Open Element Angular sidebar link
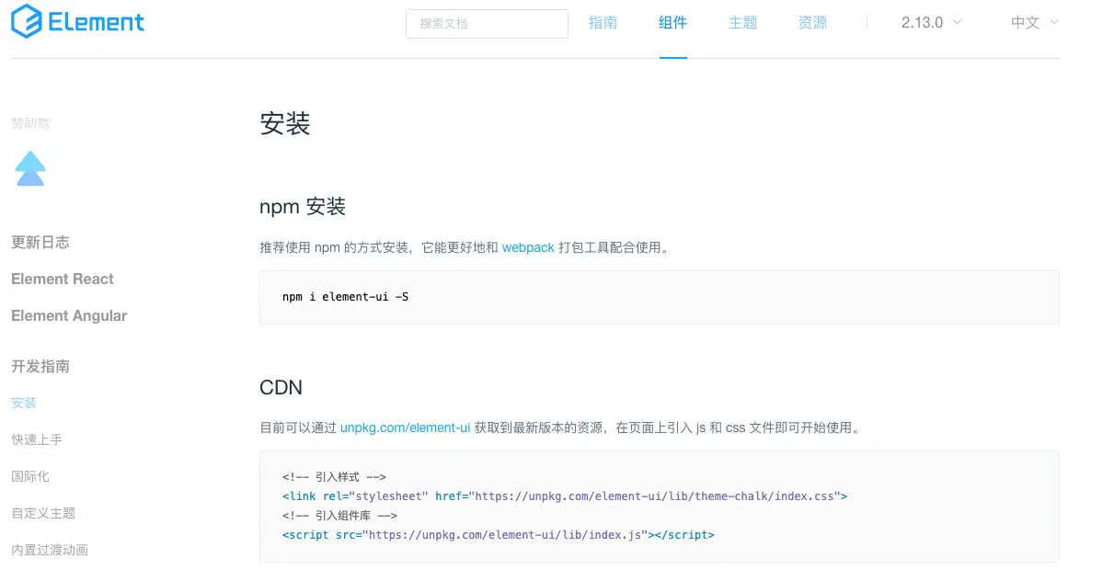1114x570 pixels. click(69, 315)
